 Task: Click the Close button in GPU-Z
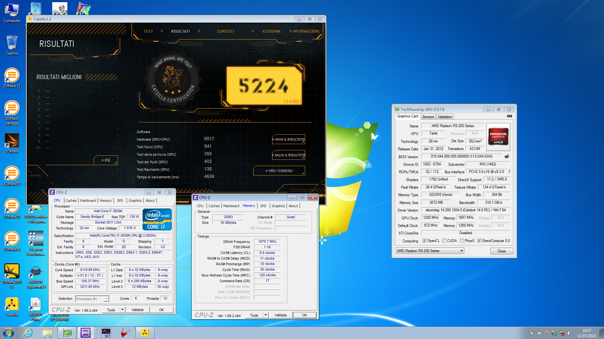pyautogui.click(x=501, y=251)
